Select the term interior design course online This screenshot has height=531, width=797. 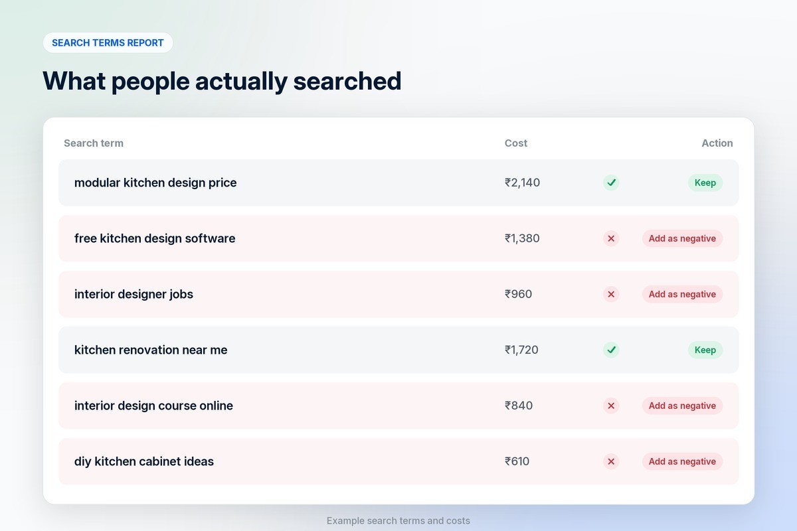point(153,406)
